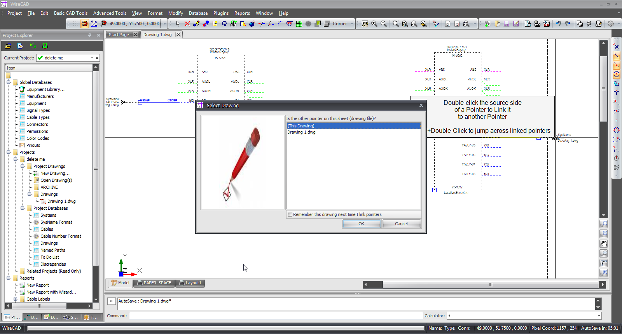Open the Current Project dropdown

point(92,58)
